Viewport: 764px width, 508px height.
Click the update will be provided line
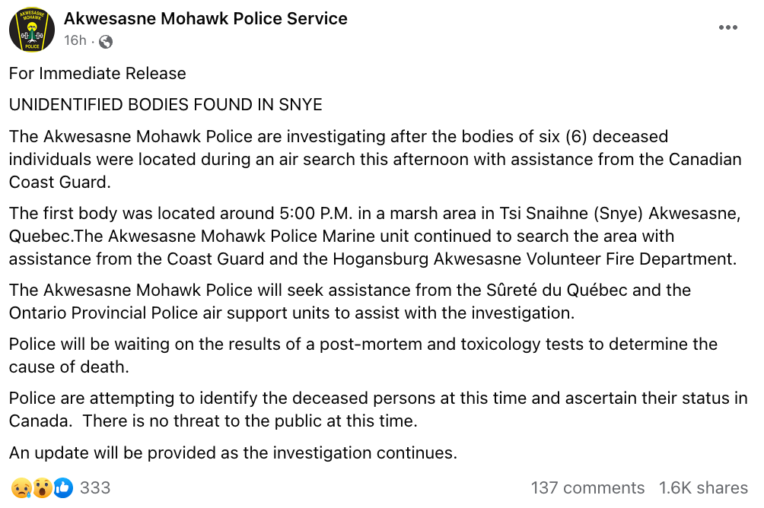pos(233,453)
